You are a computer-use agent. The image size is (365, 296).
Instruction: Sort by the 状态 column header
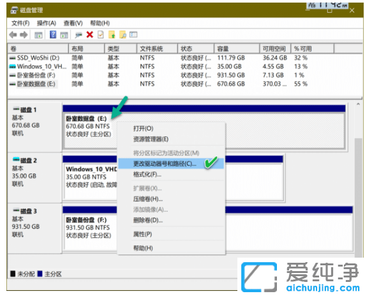(x=196, y=49)
